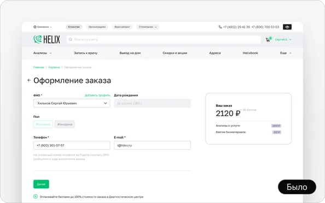The height and width of the screenshot is (203, 325).
Task: Click the Дата рождения field
Action: 152,103
